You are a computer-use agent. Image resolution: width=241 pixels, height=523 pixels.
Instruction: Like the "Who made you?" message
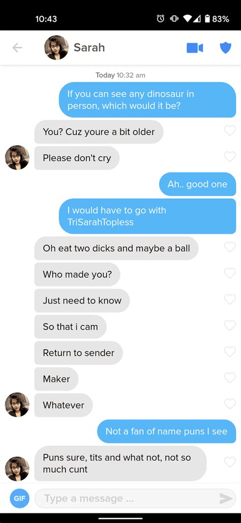click(x=230, y=273)
